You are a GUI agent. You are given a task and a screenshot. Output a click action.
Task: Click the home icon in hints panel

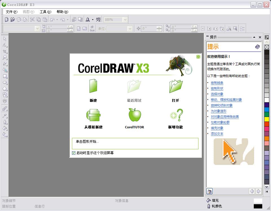pos(209,191)
